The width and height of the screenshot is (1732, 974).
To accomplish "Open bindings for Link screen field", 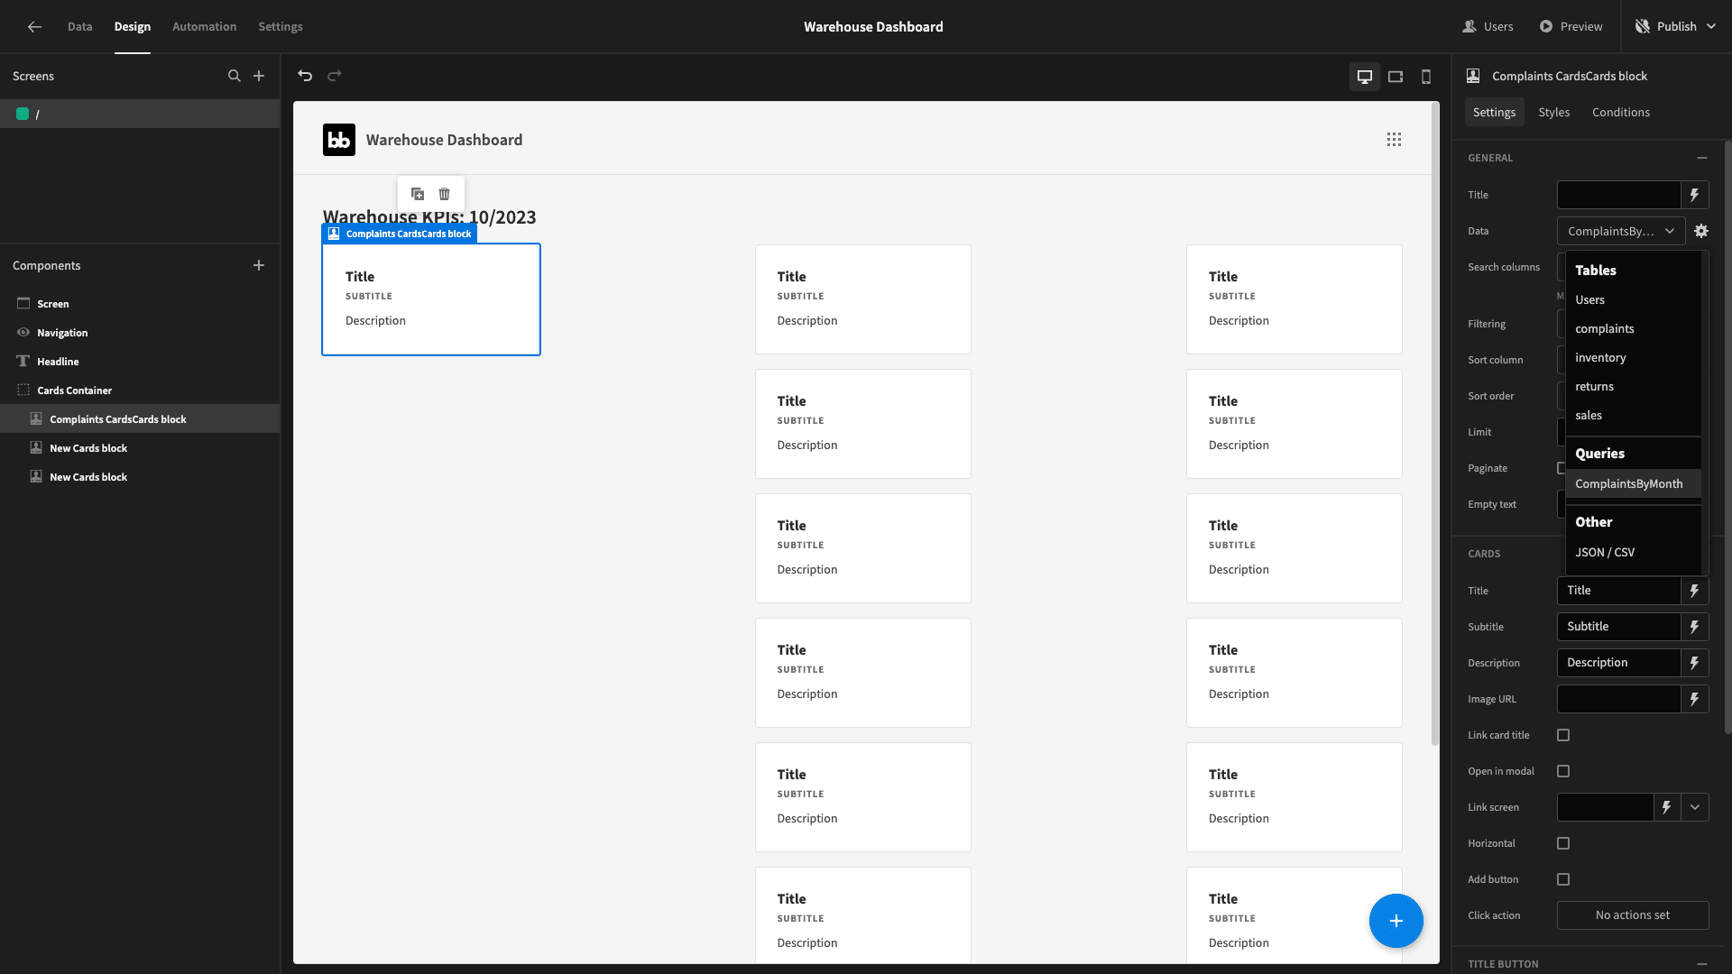I will (1667, 807).
